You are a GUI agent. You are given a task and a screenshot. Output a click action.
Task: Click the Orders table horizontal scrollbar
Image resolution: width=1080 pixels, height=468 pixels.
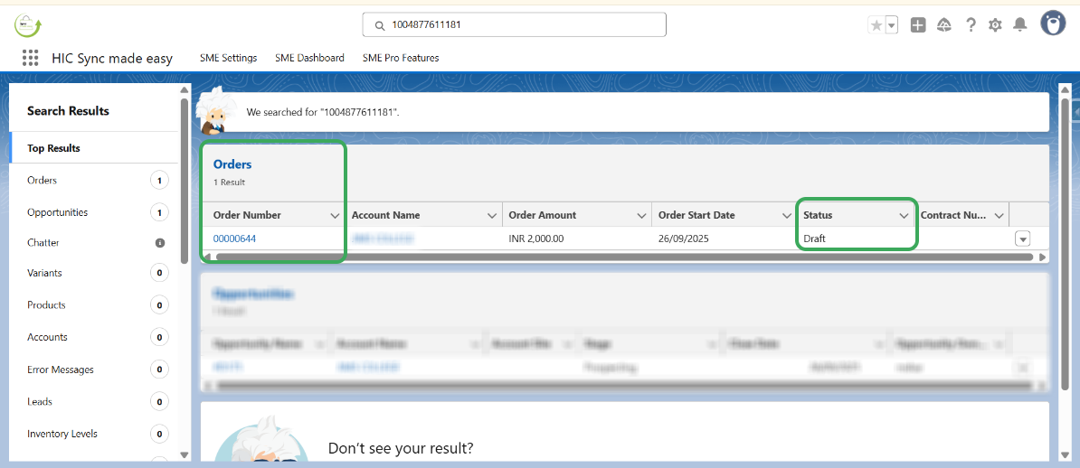(624, 257)
